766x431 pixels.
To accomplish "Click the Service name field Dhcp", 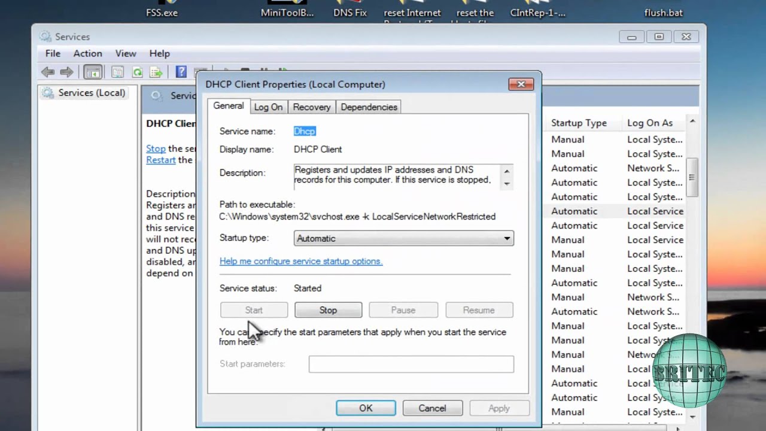I will [x=305, y=131].
